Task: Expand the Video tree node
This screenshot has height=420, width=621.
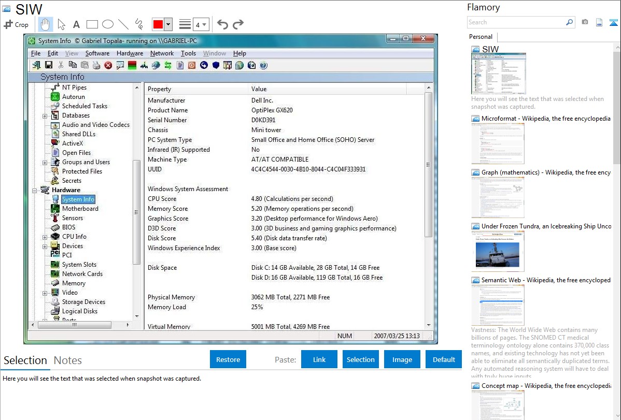Action: (45, 293)
